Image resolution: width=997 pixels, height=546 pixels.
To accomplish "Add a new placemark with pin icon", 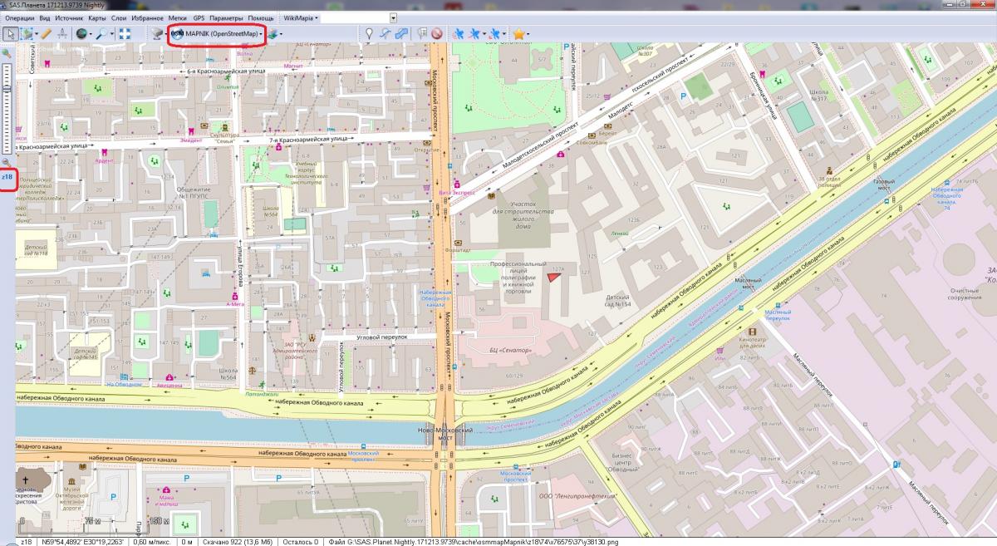I will [x=370, y=34].
